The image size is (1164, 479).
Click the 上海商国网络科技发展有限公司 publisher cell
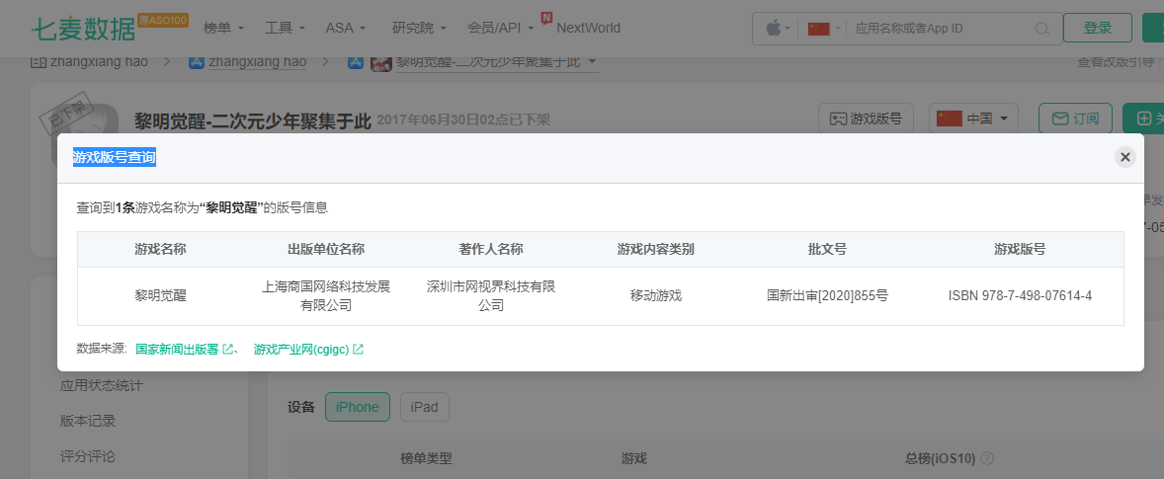click(326, 296)
